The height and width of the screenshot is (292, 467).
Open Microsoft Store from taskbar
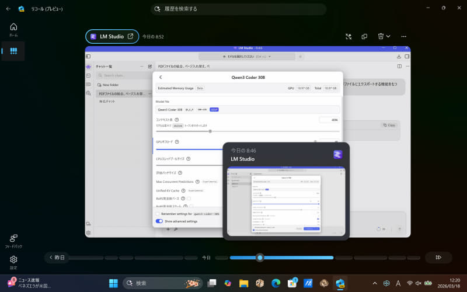coord(292,283)
